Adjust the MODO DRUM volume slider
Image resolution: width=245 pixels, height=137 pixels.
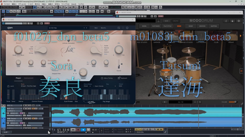(233, 102)
